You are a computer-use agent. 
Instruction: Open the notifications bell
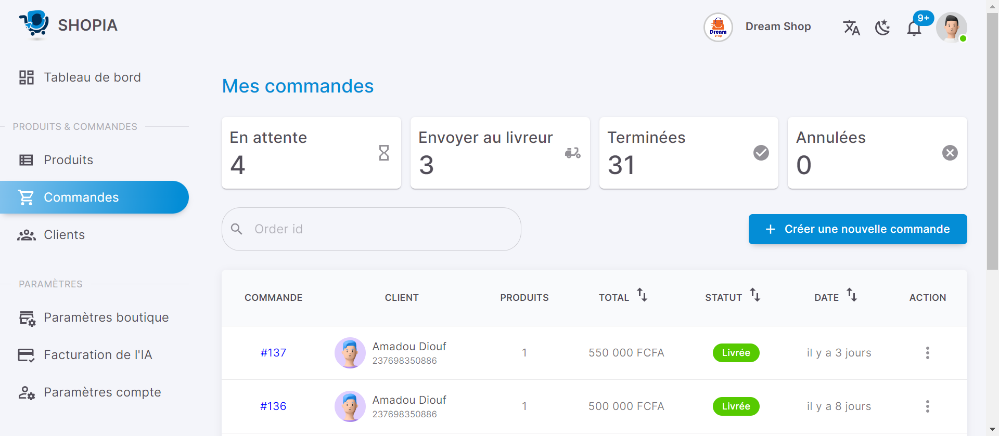click(x=914, y=29)
